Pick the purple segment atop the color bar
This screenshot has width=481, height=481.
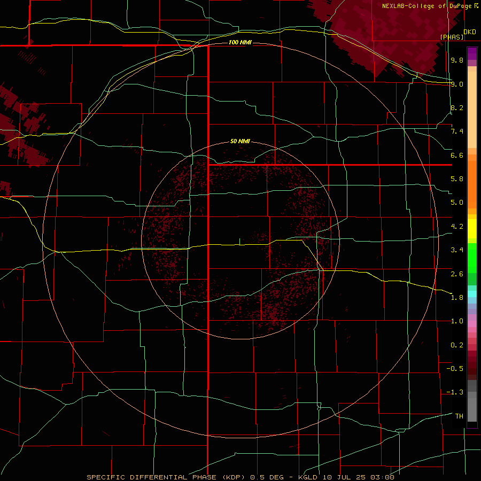tap(472, 53)
